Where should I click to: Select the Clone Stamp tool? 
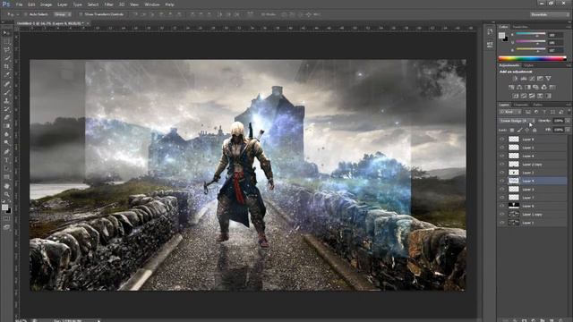[6, 100]
